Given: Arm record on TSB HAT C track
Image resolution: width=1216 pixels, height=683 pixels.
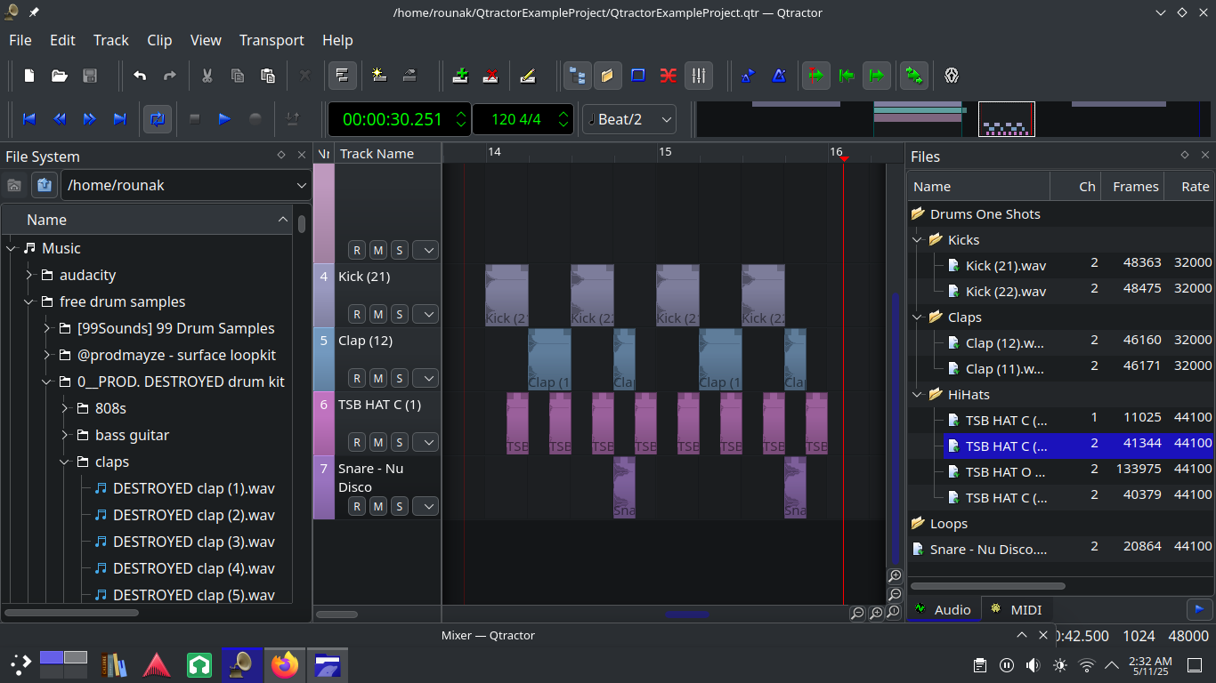Looking at the screenshot, I should pyautogui.click(x=356, y=442).
